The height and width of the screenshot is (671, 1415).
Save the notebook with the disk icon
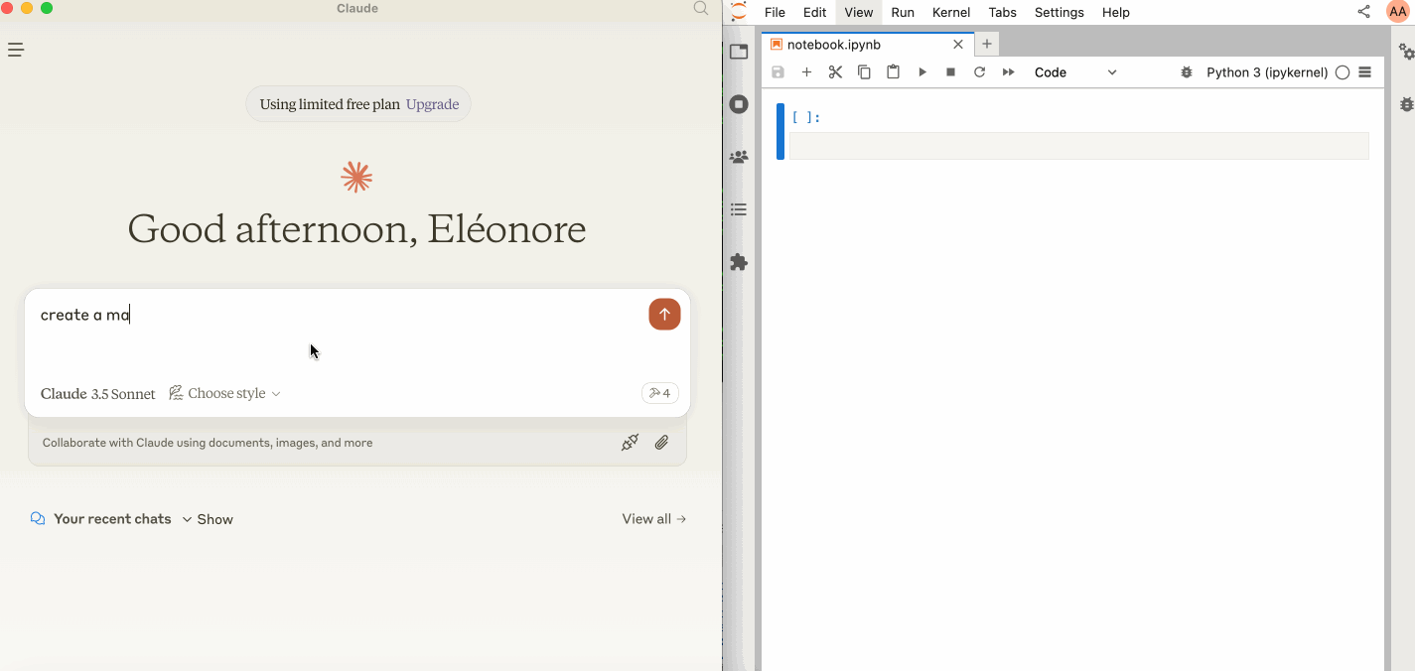[778, 72]
